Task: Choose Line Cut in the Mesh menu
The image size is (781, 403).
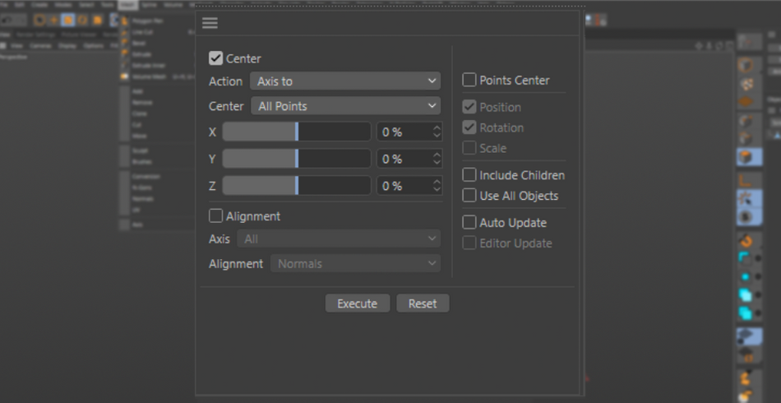Action: coord(142,32)
